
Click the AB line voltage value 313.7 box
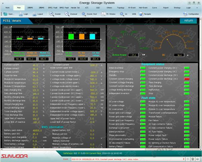tap(71, 59)
